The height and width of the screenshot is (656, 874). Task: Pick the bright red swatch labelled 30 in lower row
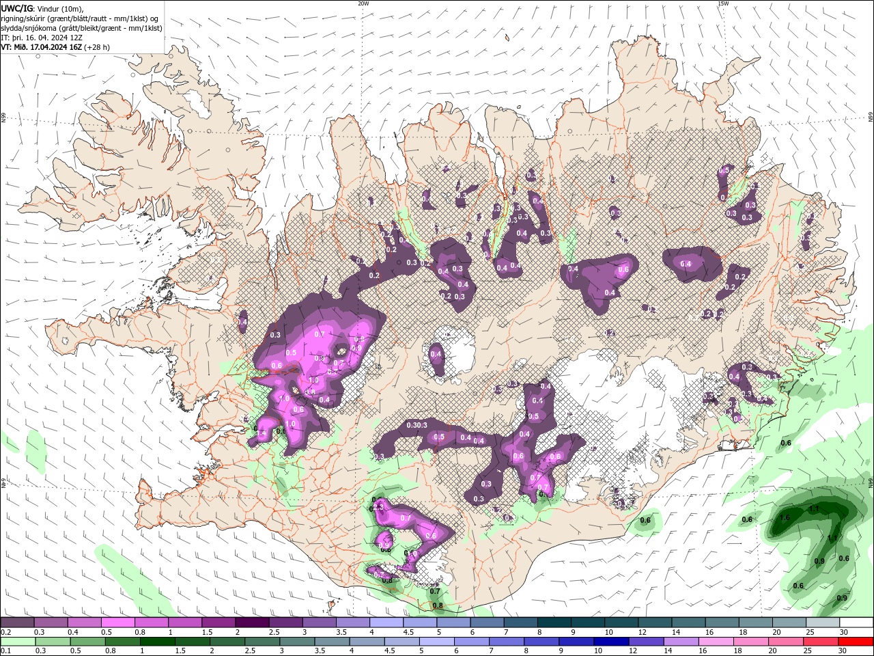coord(856,642)
